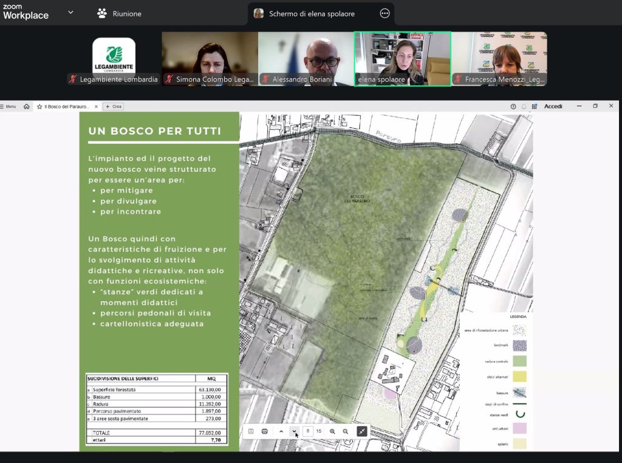Go to next page with down chevron
The image size is (622, 463).
click(x=295, y=431)
